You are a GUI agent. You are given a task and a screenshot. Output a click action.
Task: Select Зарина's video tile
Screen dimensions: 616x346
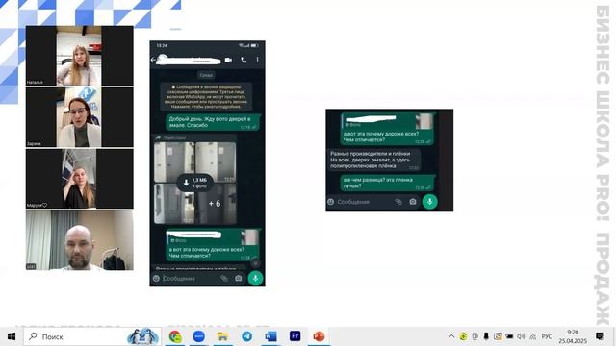79,117
